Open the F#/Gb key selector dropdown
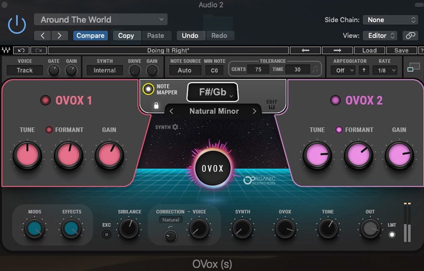The width and height of the screenshot is (424, 271). pos(213,92)
